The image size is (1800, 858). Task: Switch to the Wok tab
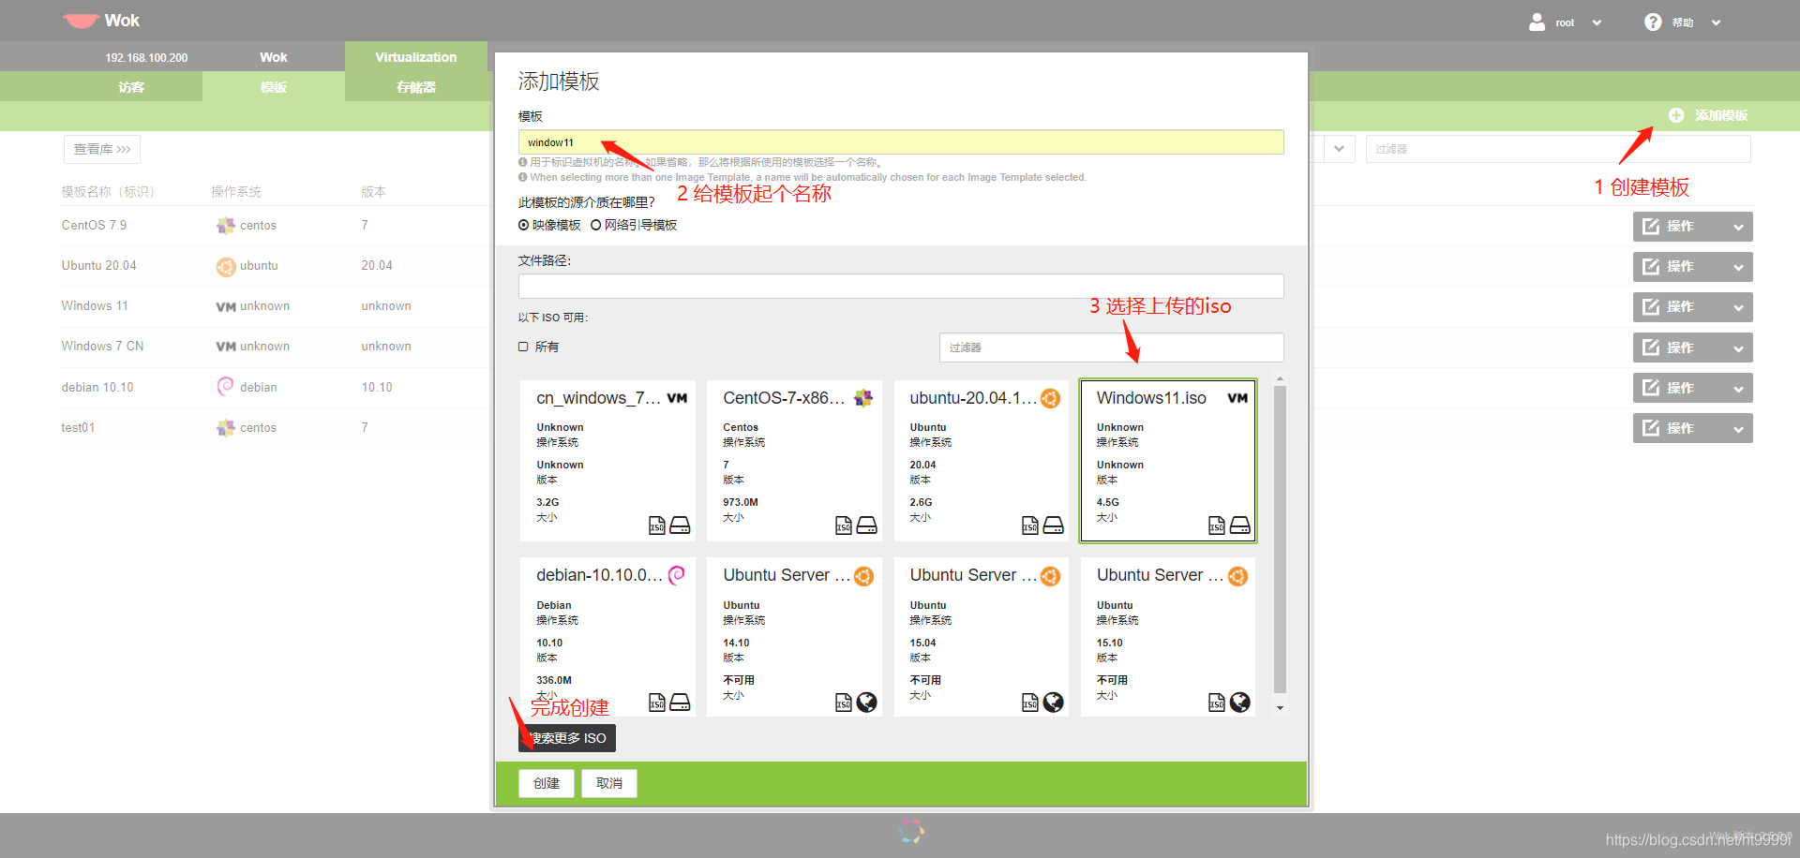coord(274,57)
